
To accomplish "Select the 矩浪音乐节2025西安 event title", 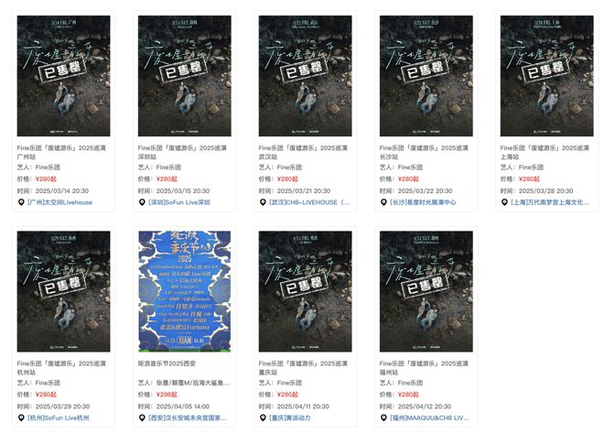I will point(167,363).
